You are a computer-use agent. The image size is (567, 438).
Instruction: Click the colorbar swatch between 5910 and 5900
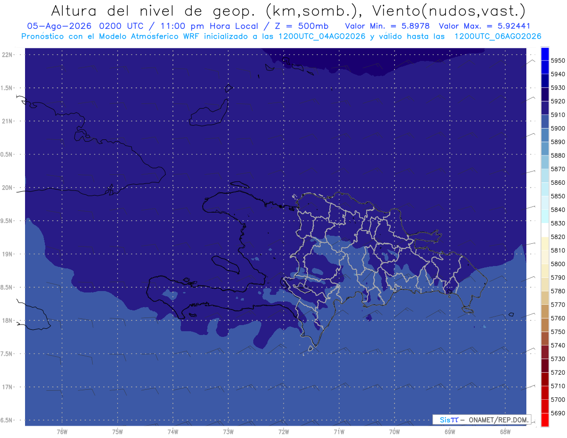click(545, 121)
